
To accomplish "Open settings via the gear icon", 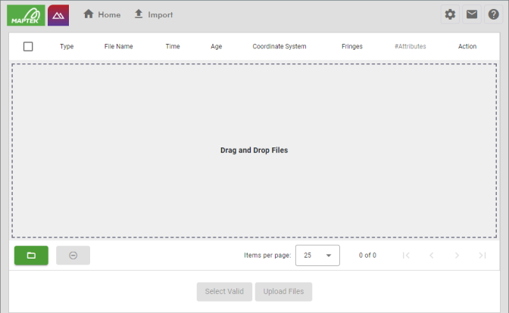I will pos(450,14).
